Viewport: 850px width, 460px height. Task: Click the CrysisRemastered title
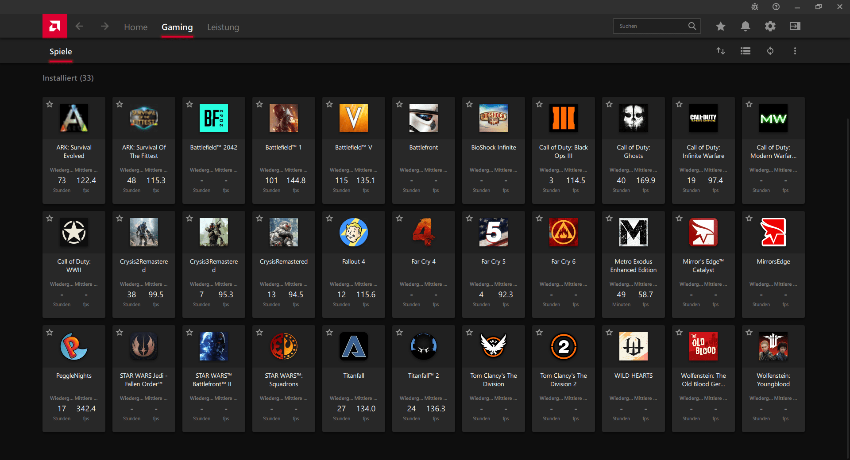pyautogui.click(x=284, y=261)
